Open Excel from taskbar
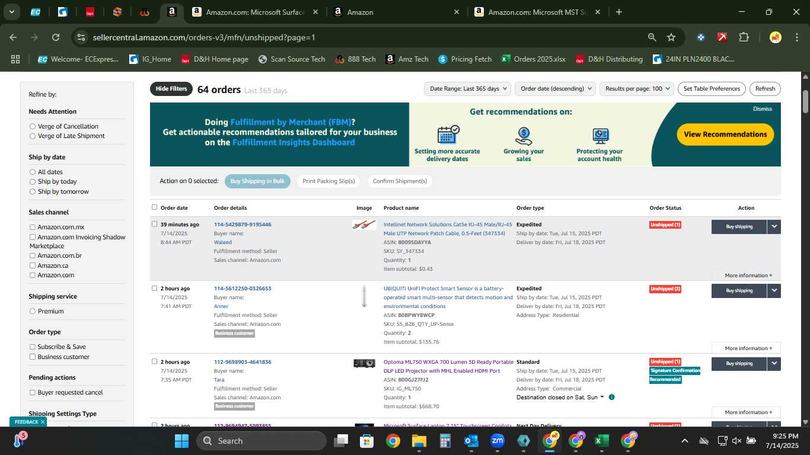 (x=602, y=441)
